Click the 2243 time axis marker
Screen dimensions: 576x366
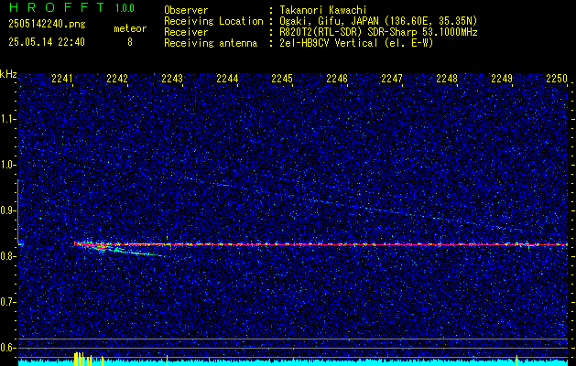[172, 79]
